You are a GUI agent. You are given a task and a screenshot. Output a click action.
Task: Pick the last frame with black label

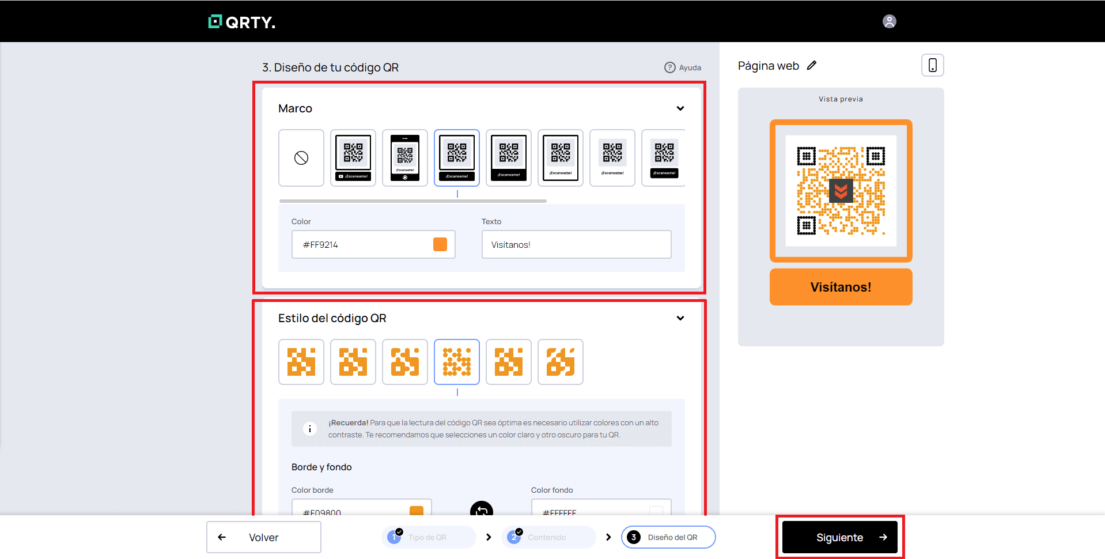tap(664, 158)
